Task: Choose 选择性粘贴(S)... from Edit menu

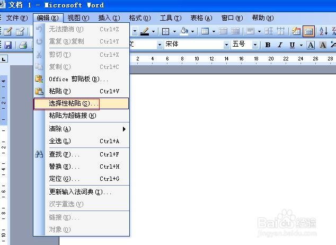Action: [81, 103]
